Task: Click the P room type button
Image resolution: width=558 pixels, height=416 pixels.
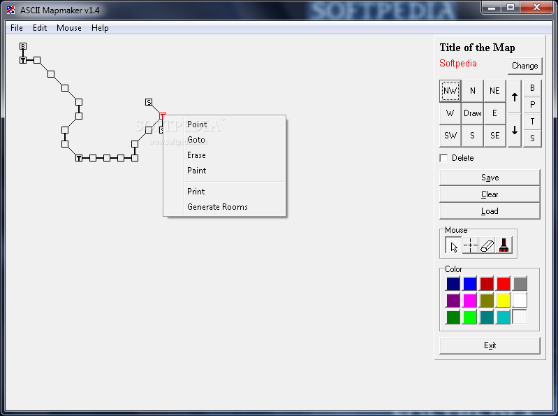Action: 532,105
